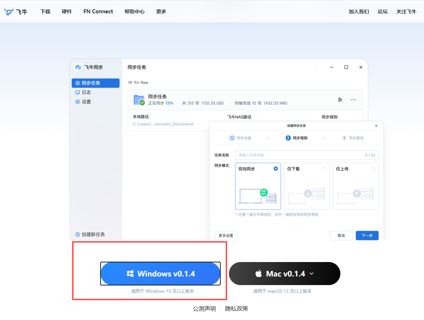Select the 双向同步 radio option

tap(275, 168)
